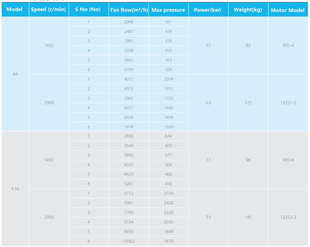Select max pressure value 501
310x247 pixels.
click(168, 22)
